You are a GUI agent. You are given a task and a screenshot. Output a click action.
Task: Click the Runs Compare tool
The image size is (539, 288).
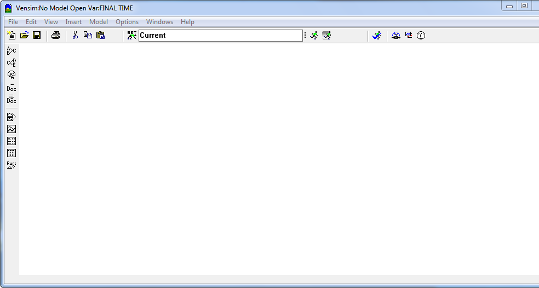point(11,165)
